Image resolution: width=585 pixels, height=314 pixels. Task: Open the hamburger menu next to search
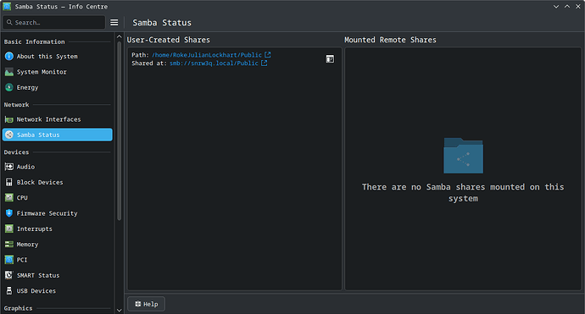pyautogui.click(x=114, y=23)
